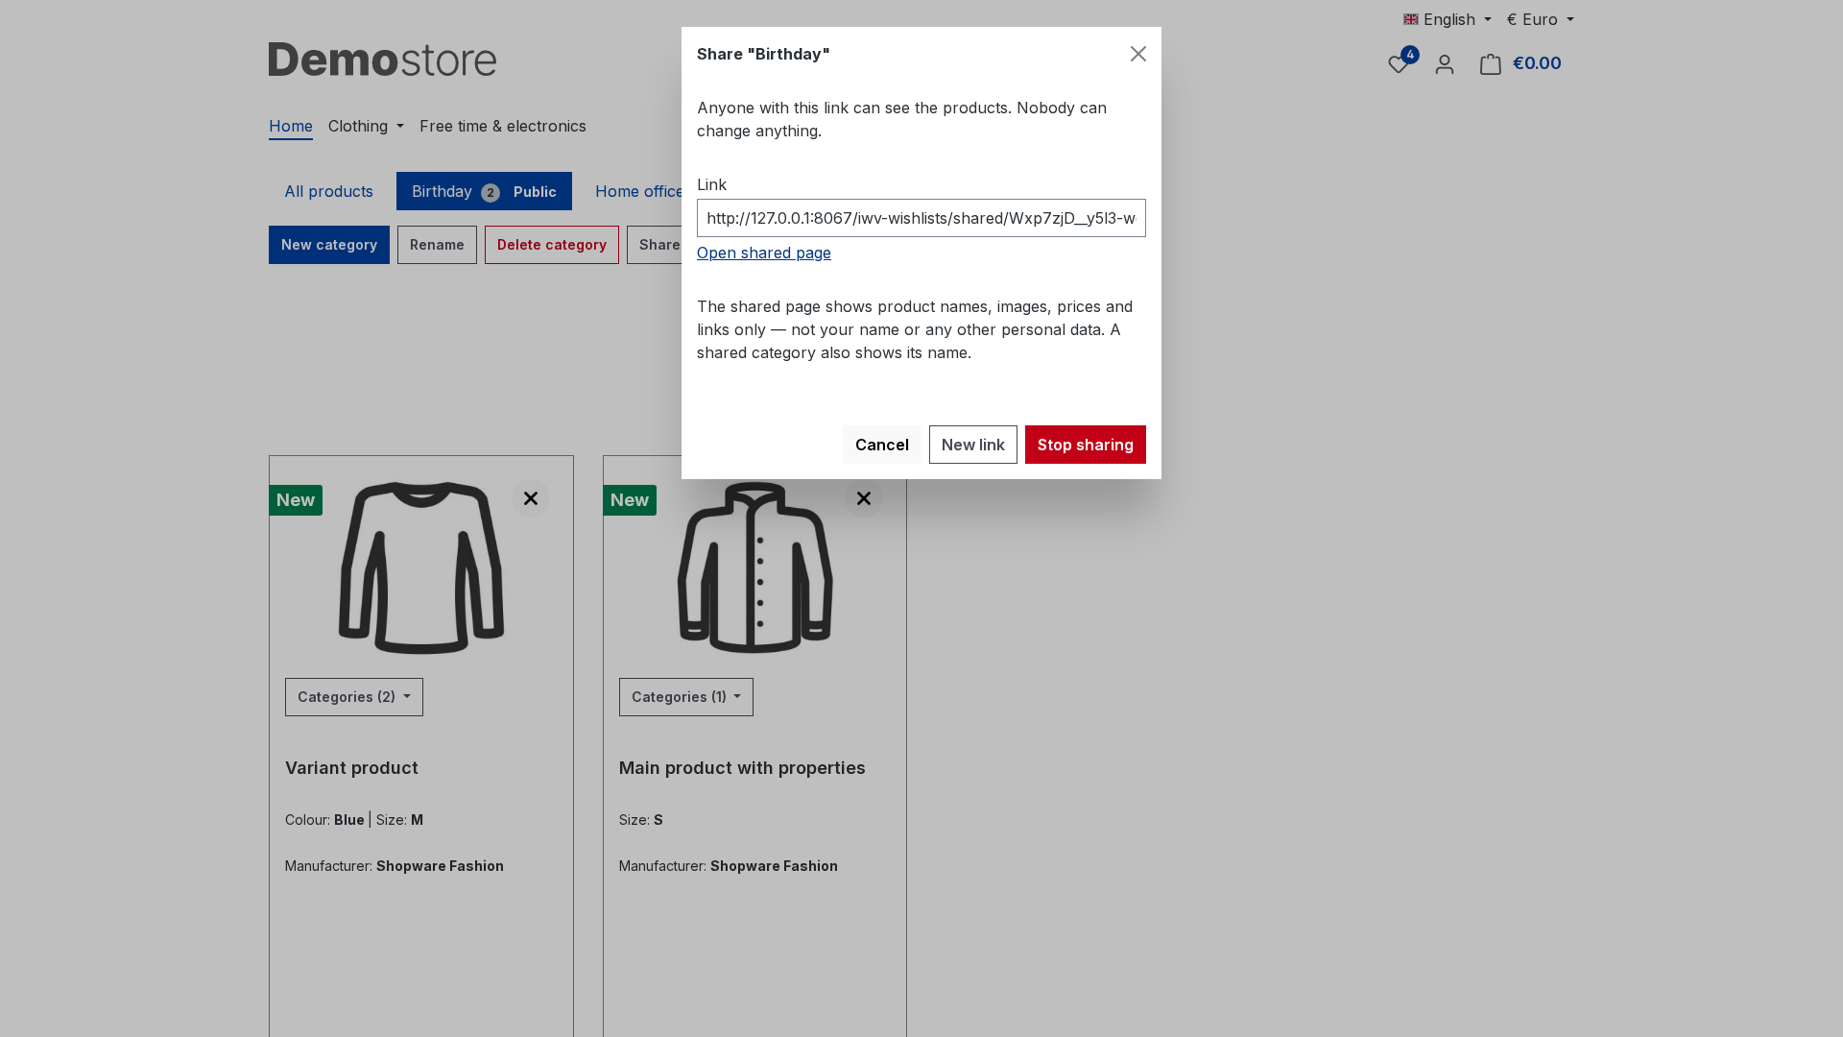The image size is (1843, 1037).
Task: Click the €0.00 cart total
Action: click(x=1537, y=63)
